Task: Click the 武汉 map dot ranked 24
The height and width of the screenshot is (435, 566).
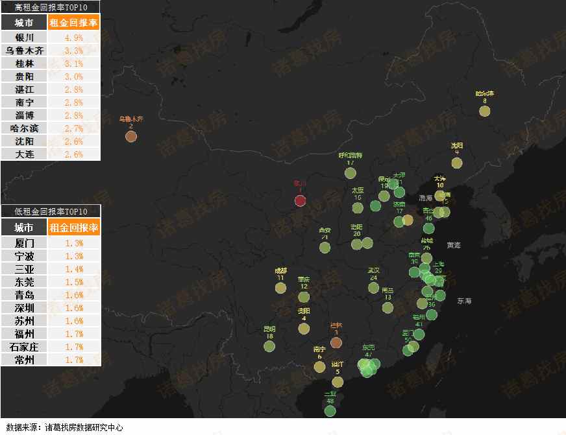Action: pos(374,288)
